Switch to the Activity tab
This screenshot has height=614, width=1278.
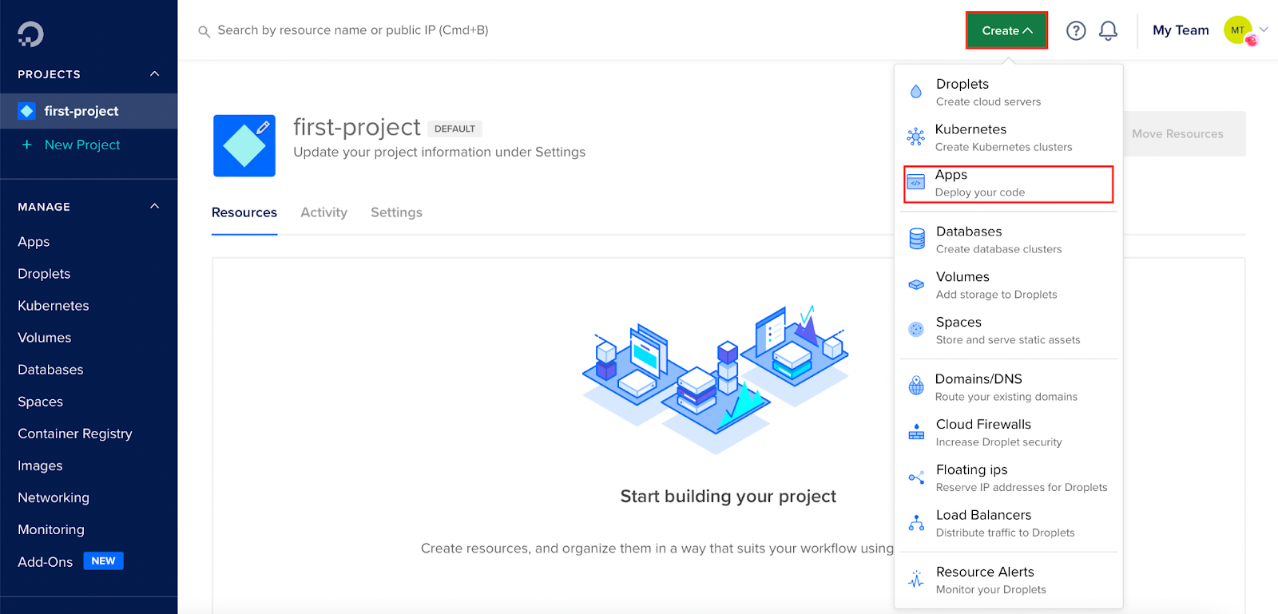pyautogui.click(x=323, y=212)
